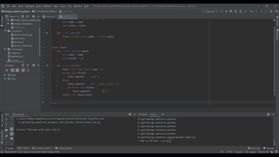Image resolution: width=279 pixels, height=157 pixels.
Task: Switch to the timer.py editor tab
Action: pyautogui.click(x=49, y=17)
